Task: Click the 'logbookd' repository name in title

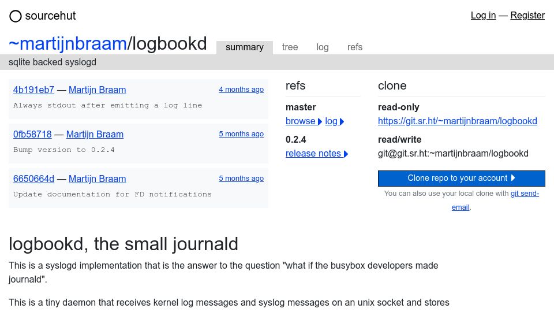Action: [x=169, y=43]
